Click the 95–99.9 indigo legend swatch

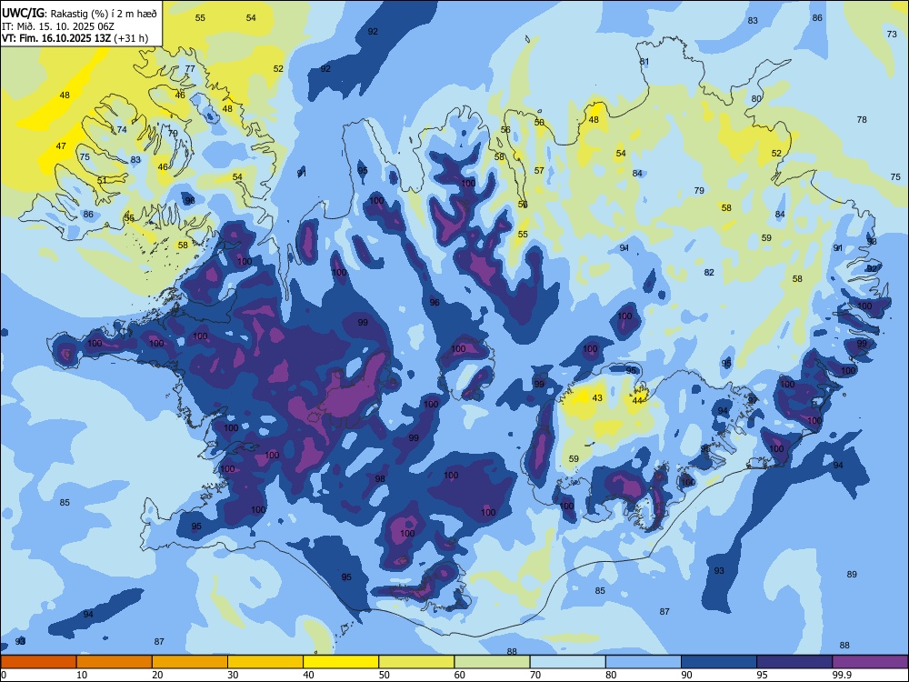click(794, 662)
